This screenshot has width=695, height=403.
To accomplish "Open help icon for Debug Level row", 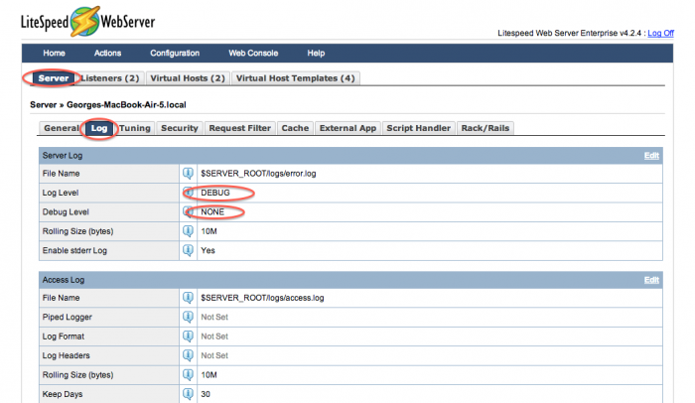I will 188,211.
